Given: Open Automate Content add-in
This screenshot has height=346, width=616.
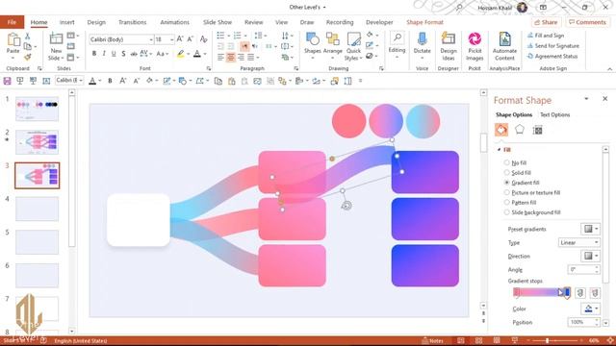Looking at the screenshot, I should (x=504, y=46).
